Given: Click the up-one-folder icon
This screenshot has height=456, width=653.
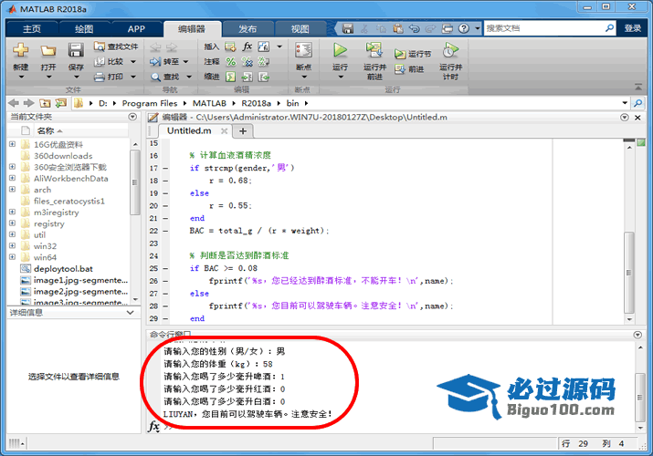Looking at the screenshot, I should click(45, 103).
